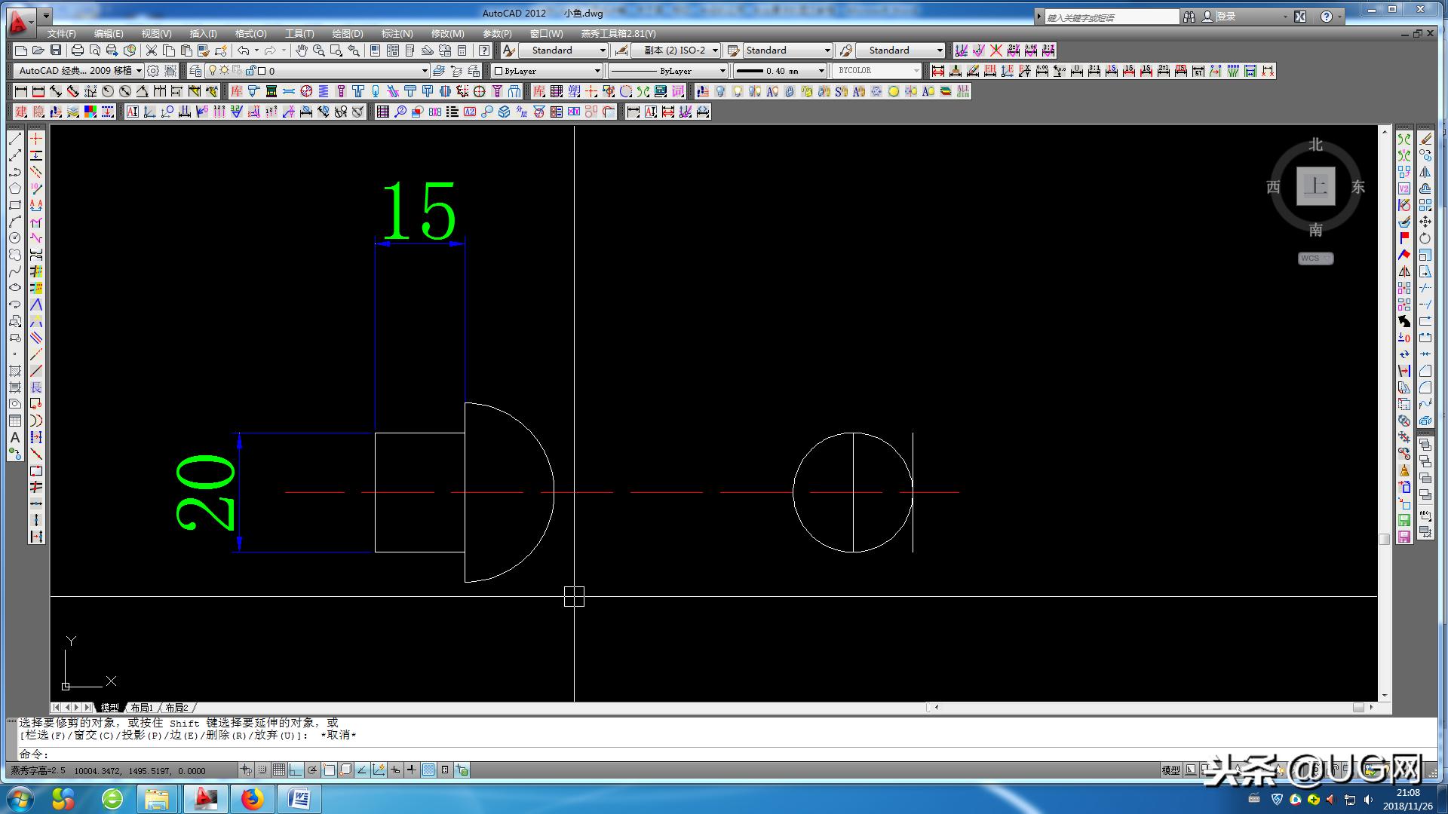Image resolution: width=1448 pixels, height=814 pixels.
Task: Toggle Object Snap in status bar
Action: pos(329,770)
